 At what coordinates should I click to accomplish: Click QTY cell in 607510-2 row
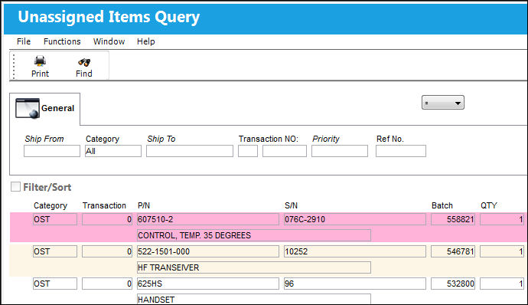point(502,219)
